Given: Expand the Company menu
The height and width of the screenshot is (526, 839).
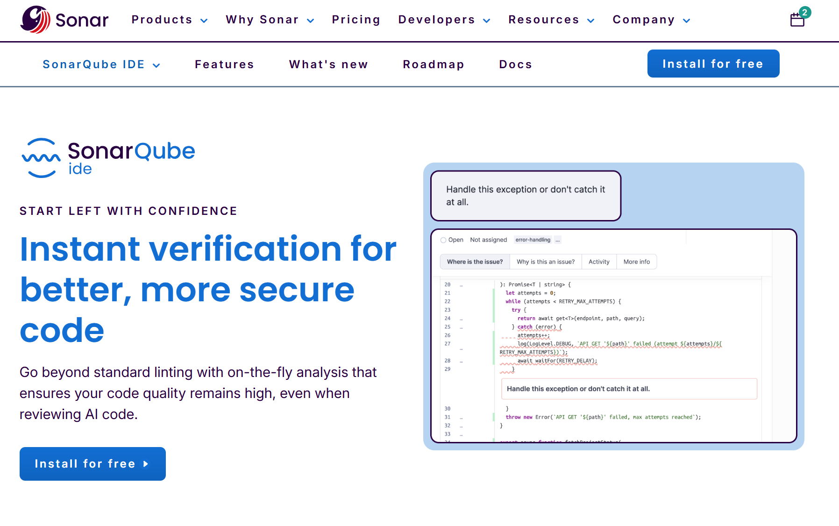Looking at the screenshot, I should pos(652,20).
